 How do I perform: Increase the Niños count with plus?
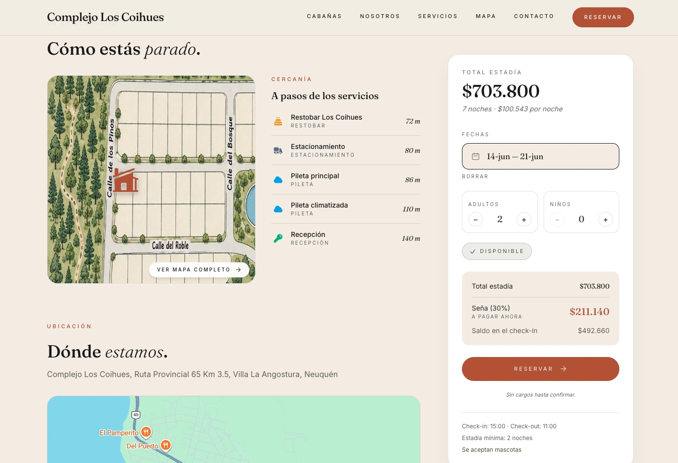606,219
